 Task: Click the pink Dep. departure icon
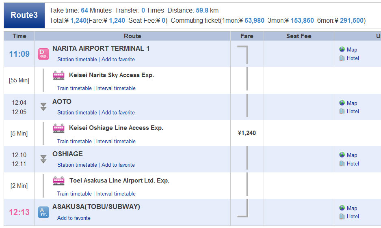coord(43,54)
